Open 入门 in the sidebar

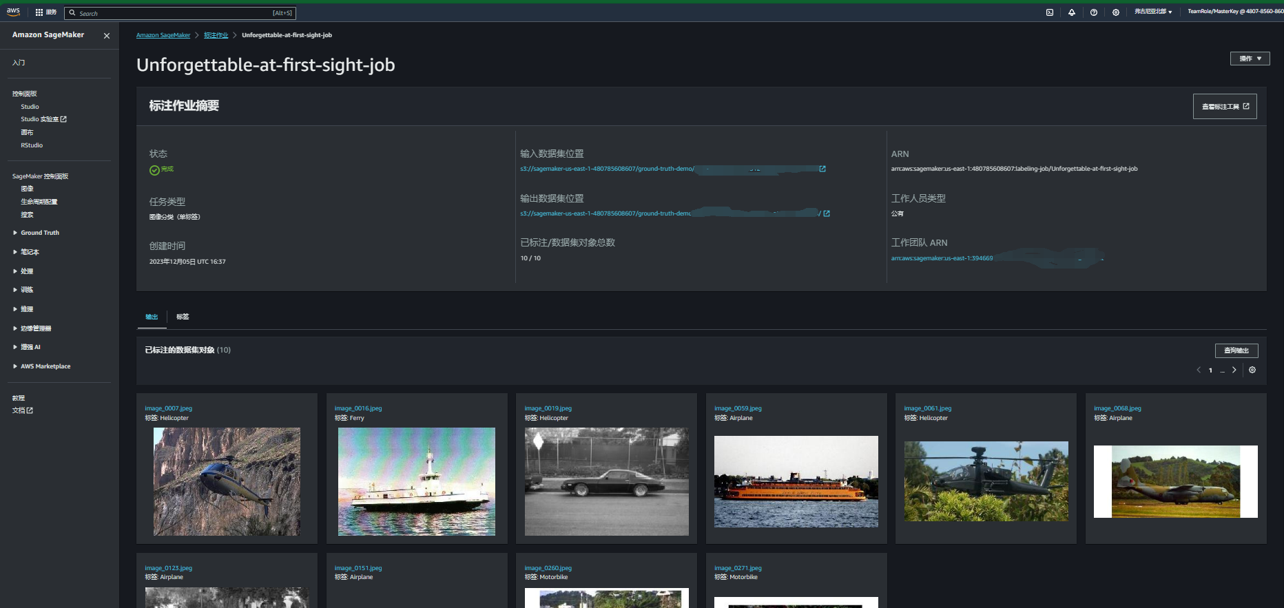19,63
